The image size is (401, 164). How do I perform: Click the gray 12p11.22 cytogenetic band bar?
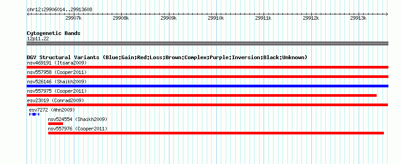pyautogui.click(x=207, y=43)
